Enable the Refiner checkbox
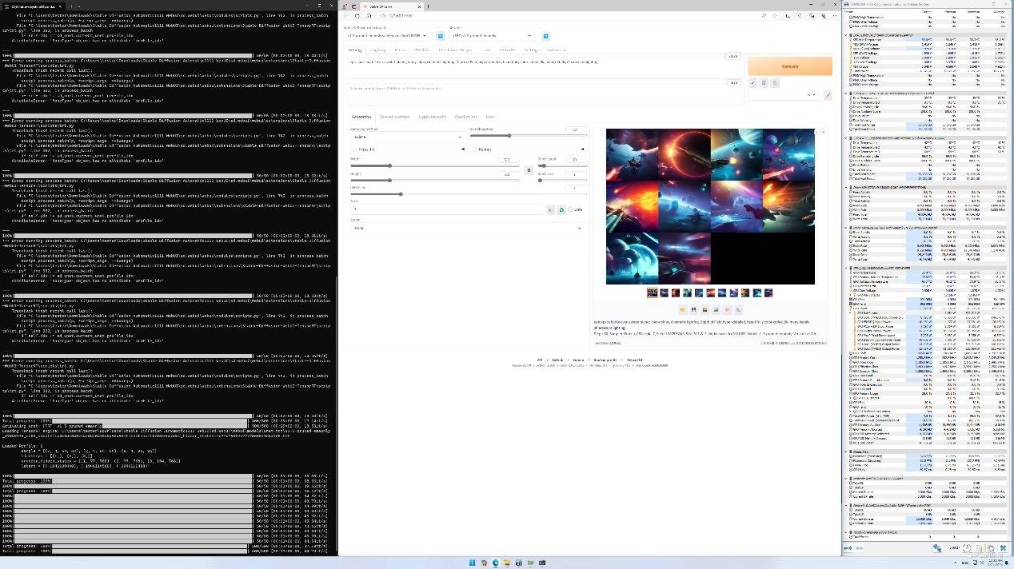The image size is (1014, 569). [475, 149]
